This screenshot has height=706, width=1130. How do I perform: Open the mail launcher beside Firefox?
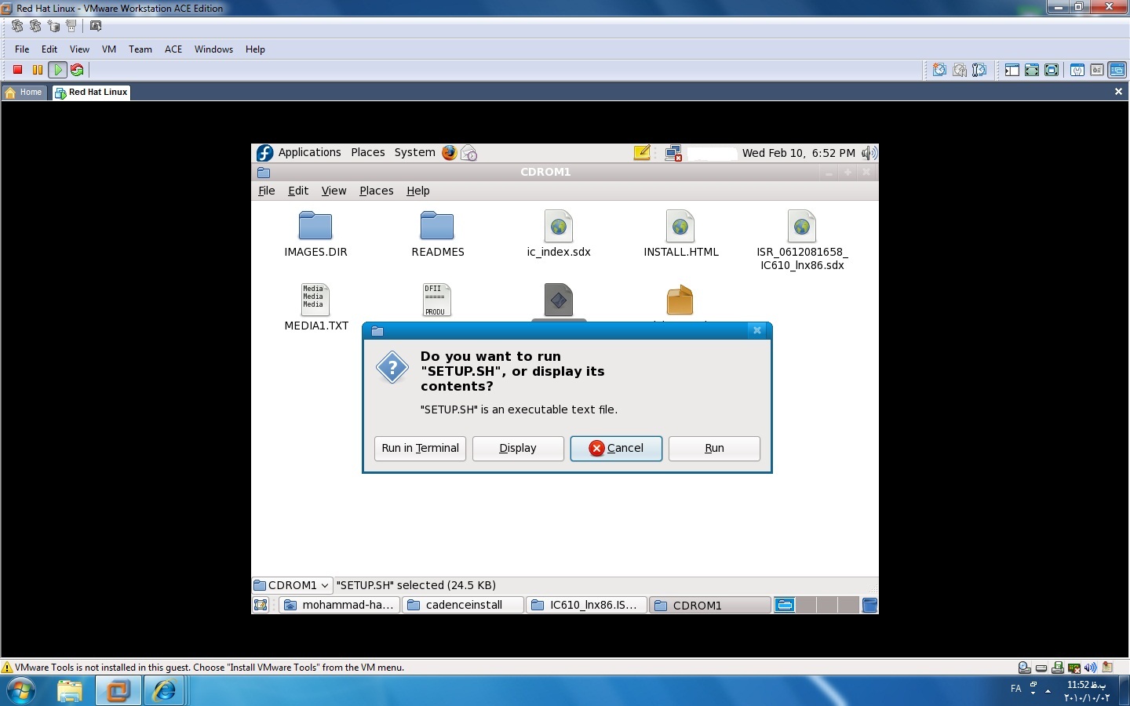point(469,153)
